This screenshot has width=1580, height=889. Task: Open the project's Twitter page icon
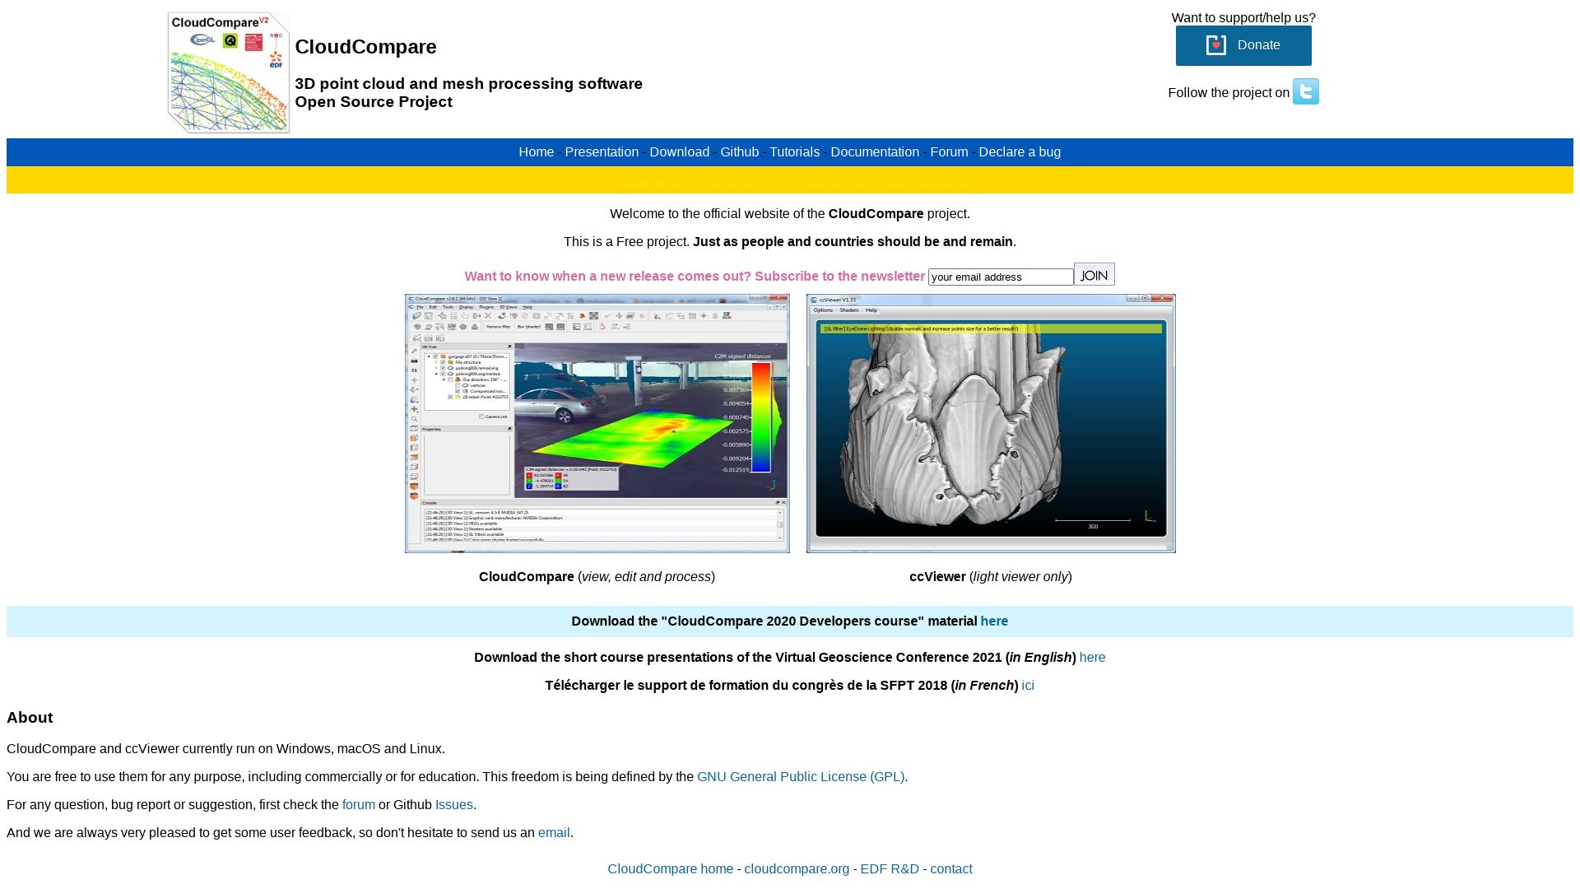click(1305, 91)
